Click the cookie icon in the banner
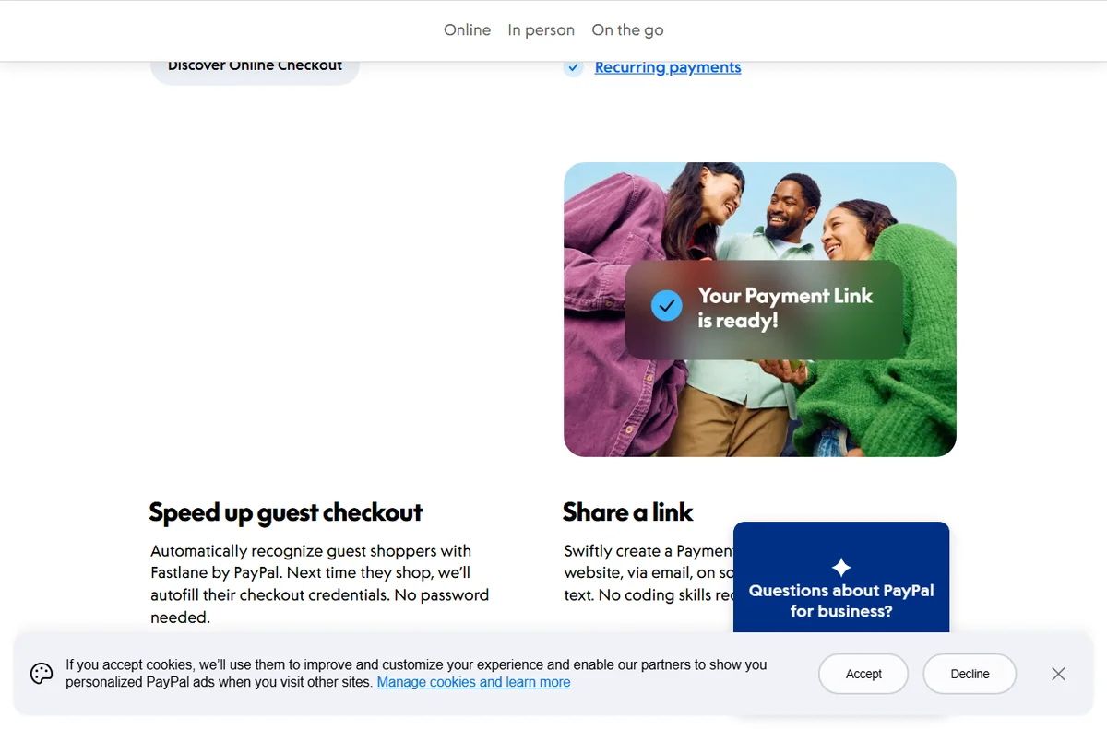Viewport: 1107px width, 729px height. (x=42, y=674)
